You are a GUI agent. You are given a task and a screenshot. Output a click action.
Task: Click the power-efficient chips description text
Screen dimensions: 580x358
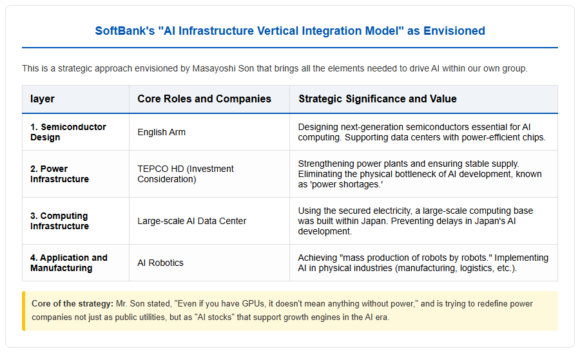pyautogui.click(x=421, y=132)
